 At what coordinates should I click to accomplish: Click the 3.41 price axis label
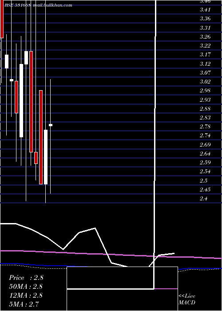click(x=205, y=9)
